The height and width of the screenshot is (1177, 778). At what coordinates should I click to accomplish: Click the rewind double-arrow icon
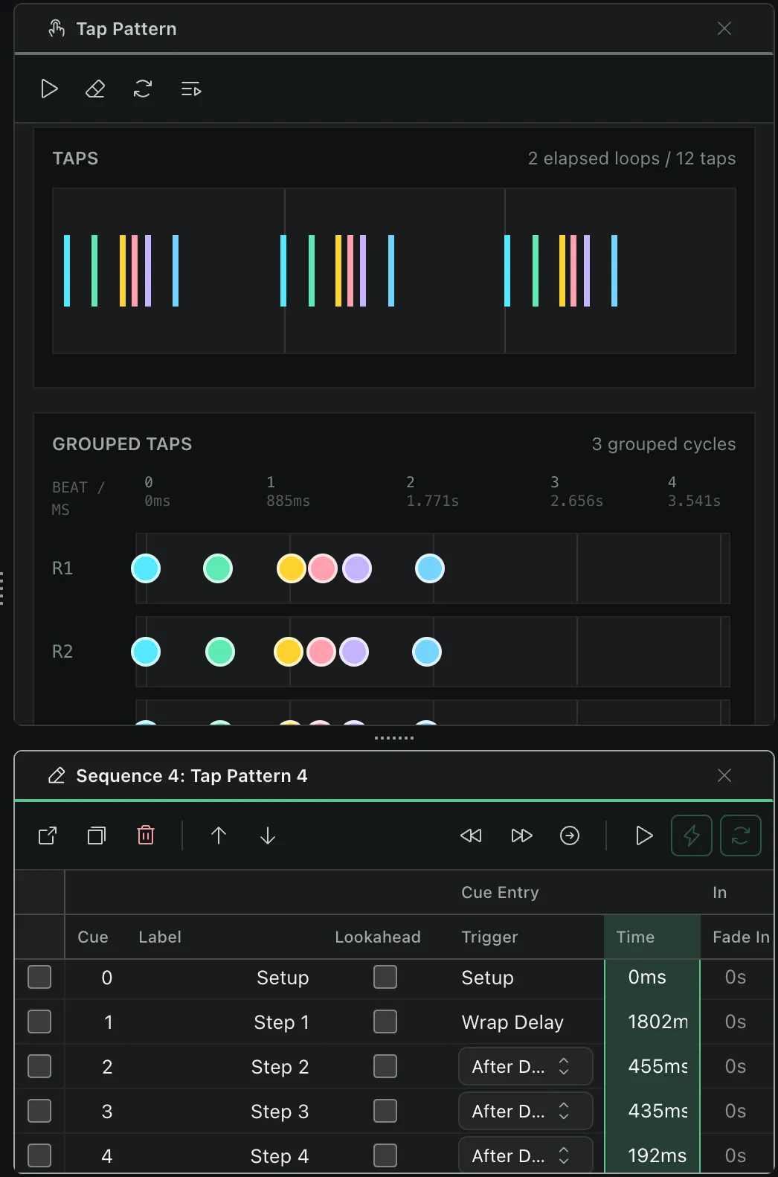(x=471, y=836)
